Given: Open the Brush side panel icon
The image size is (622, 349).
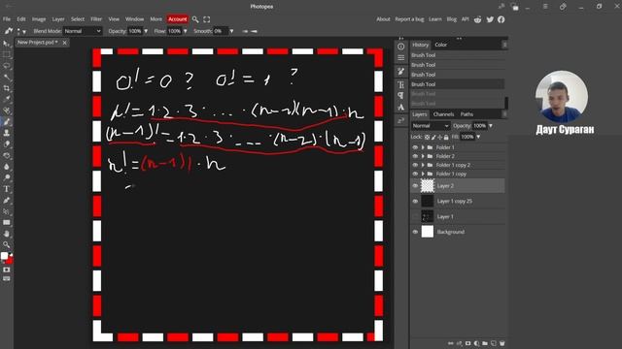Looking at the screenshot, I should tap(401, 72).
